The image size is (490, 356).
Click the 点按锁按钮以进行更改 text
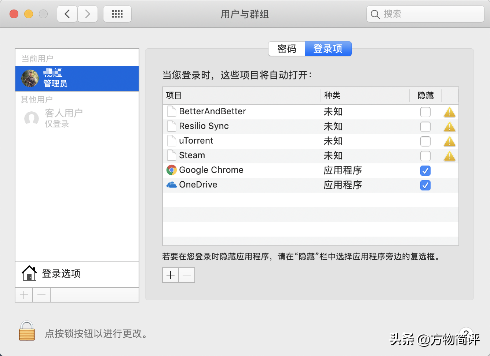(x=96, y=334)
